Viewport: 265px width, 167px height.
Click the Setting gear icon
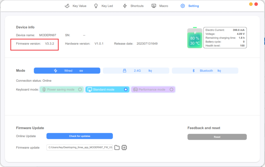point(183,6)
